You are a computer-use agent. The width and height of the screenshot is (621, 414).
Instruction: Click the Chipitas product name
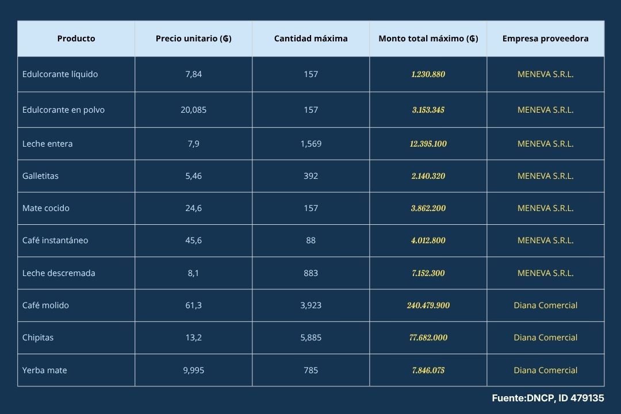38,338
